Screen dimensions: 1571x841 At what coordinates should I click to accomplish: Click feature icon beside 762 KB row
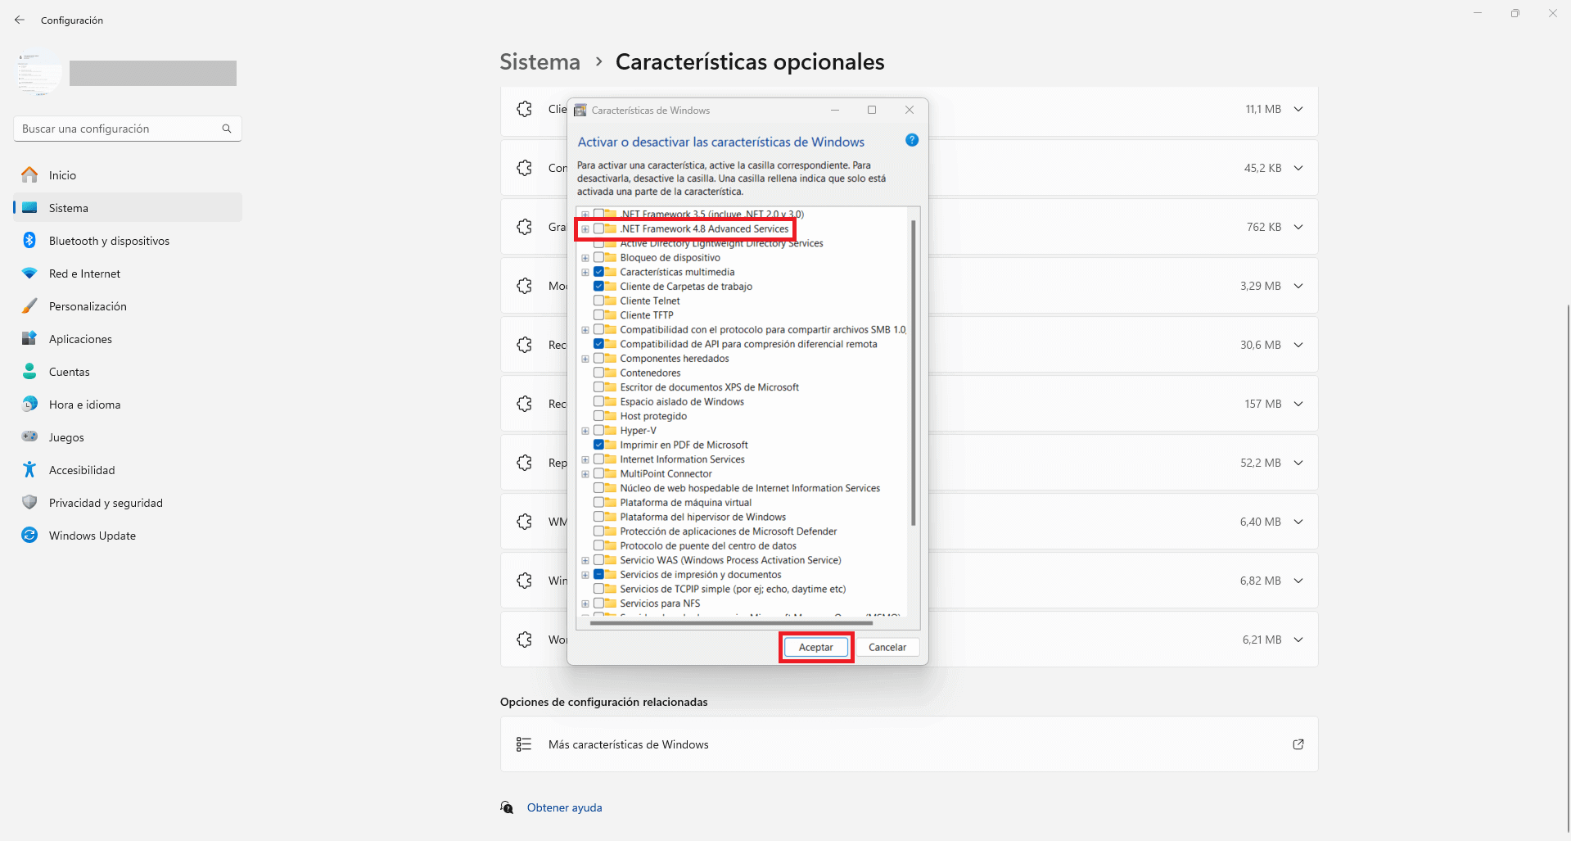tap(525, 227)
